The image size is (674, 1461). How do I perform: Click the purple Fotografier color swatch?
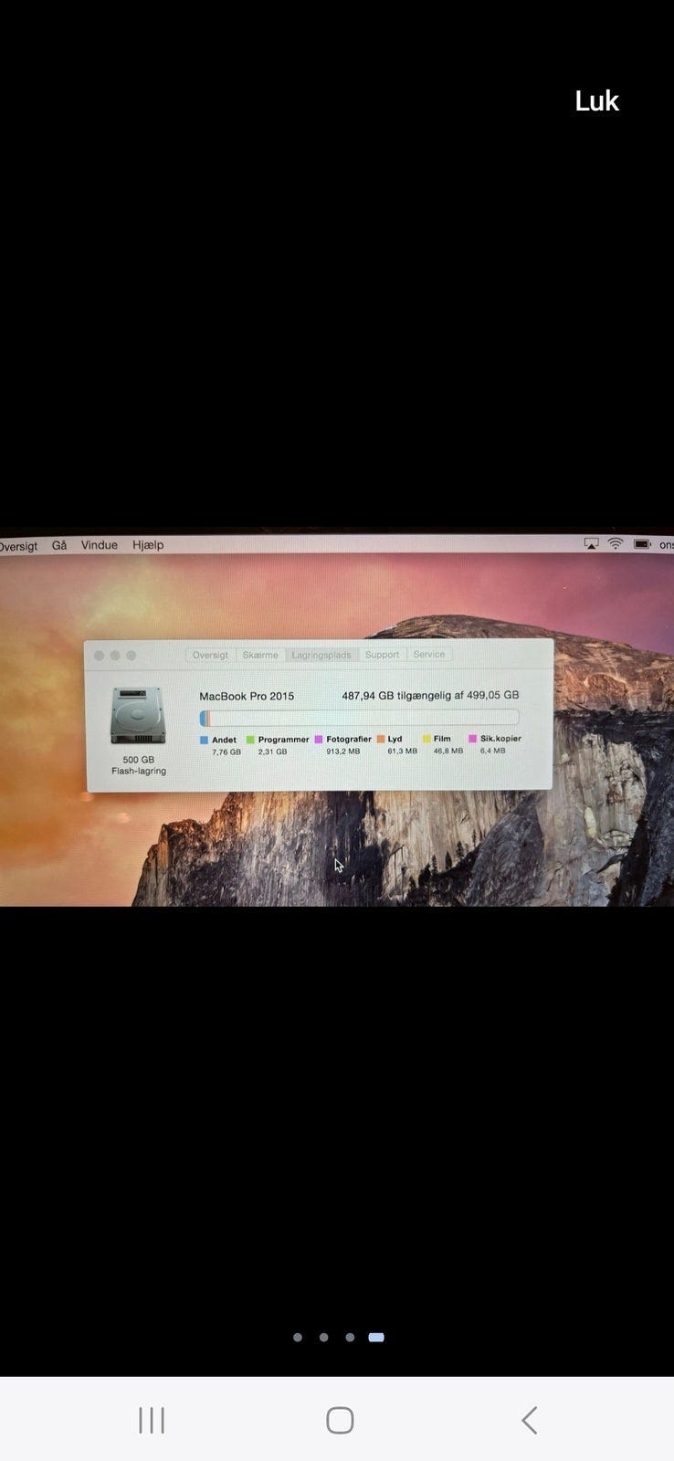[319, 740]
